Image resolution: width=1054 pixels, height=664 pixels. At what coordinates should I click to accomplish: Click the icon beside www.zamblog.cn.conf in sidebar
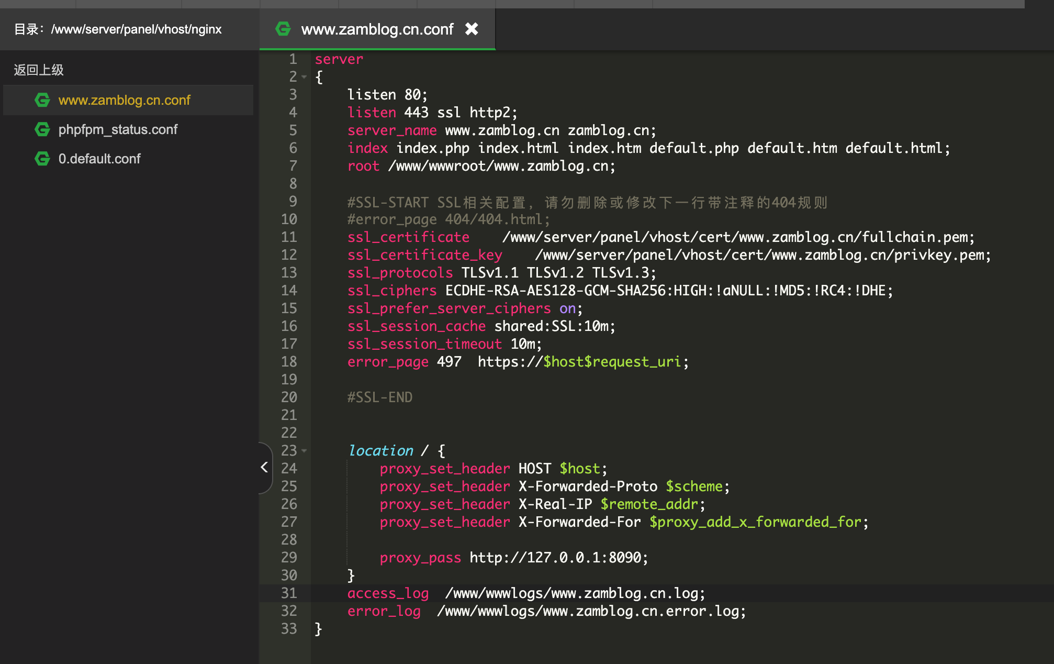[42, 100]
